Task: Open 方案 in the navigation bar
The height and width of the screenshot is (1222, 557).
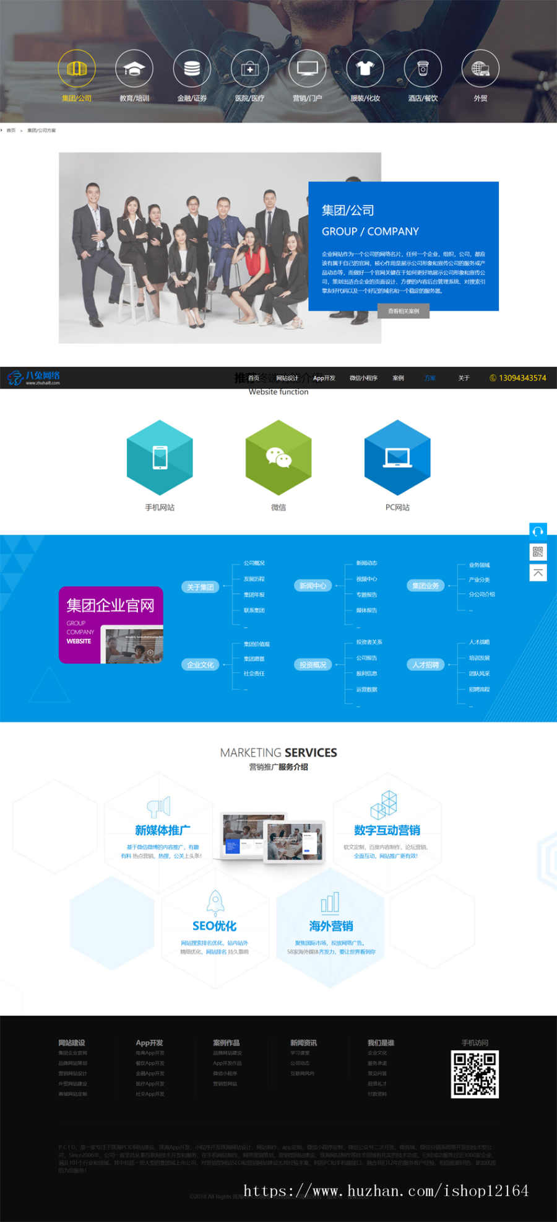Action: (430, 378)
